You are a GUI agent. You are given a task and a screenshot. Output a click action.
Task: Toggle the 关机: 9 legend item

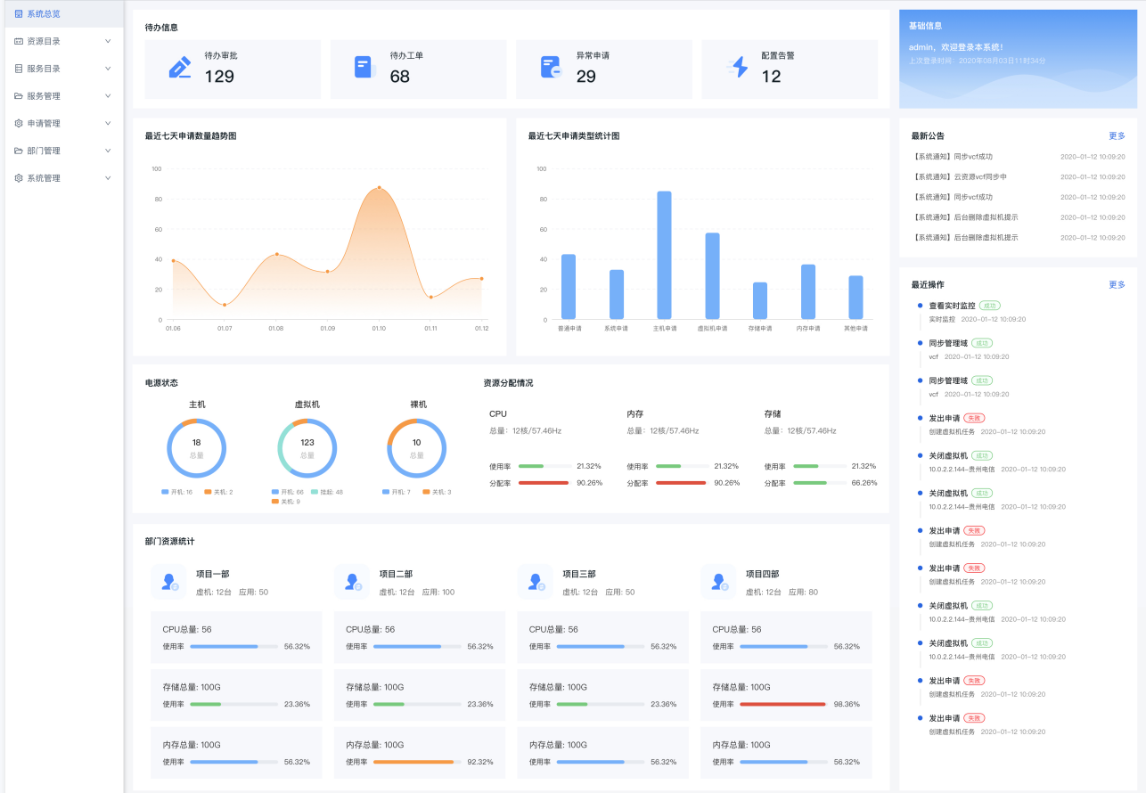click(x=285, y=502)
